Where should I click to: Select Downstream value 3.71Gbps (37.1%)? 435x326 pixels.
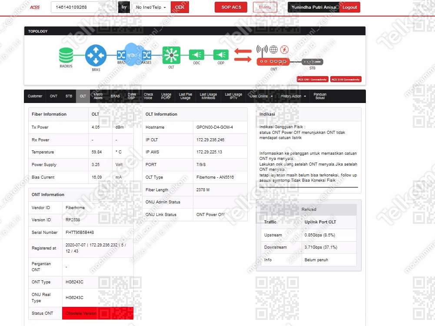tap(321, 247)
